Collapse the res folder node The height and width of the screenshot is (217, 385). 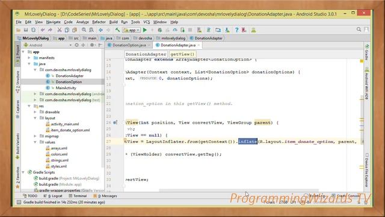(29, 106)
